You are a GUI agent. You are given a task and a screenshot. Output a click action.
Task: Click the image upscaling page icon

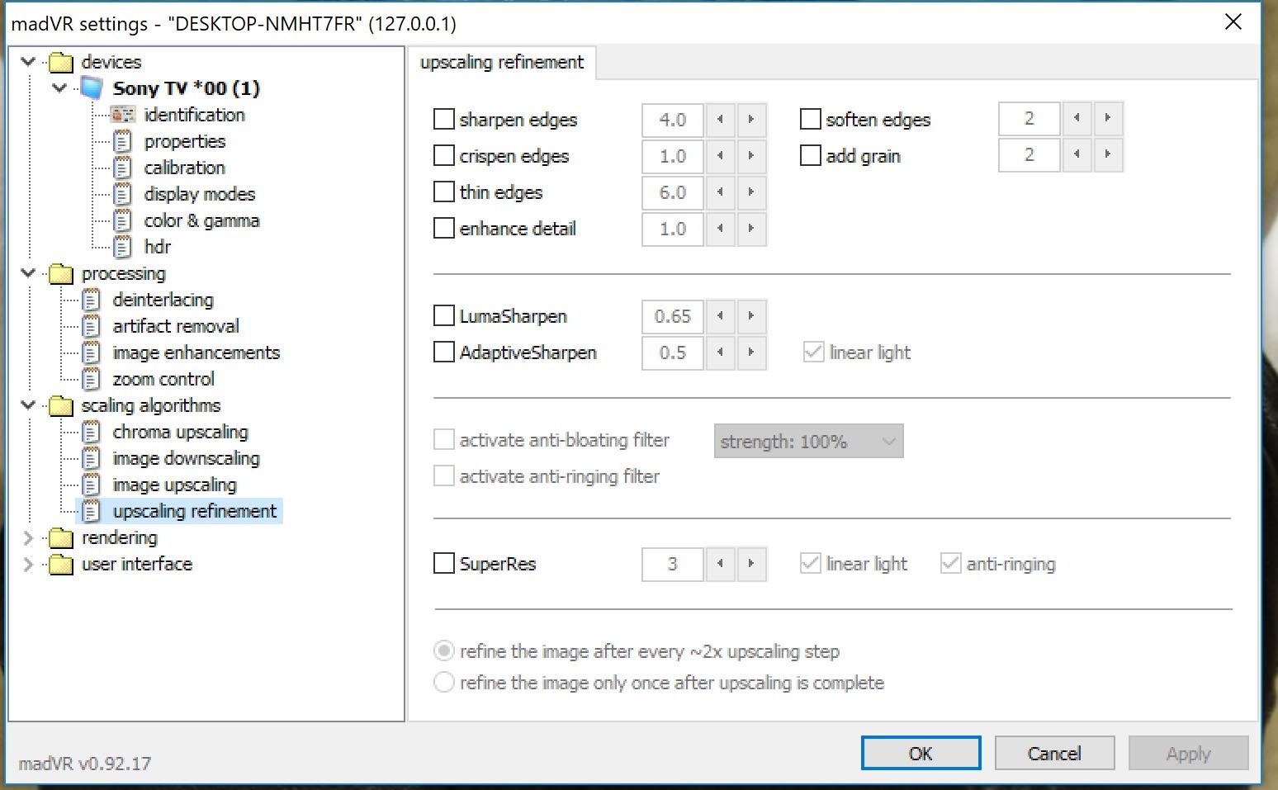91,485
